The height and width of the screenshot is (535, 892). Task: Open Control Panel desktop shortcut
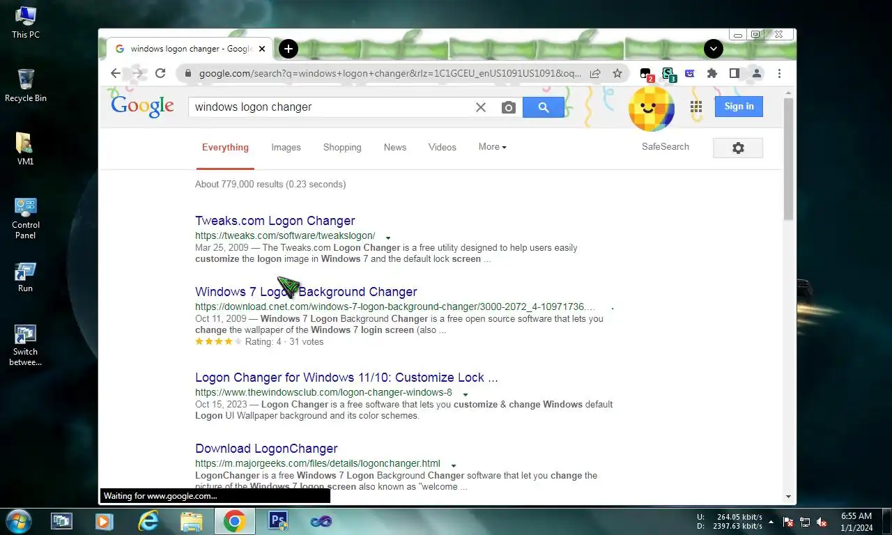pyautogui.click(x=26, y=217)
